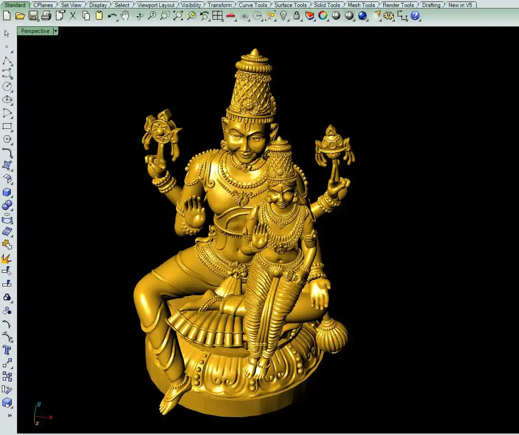Switch to the Mesh Tools tab

coord(361,5)
